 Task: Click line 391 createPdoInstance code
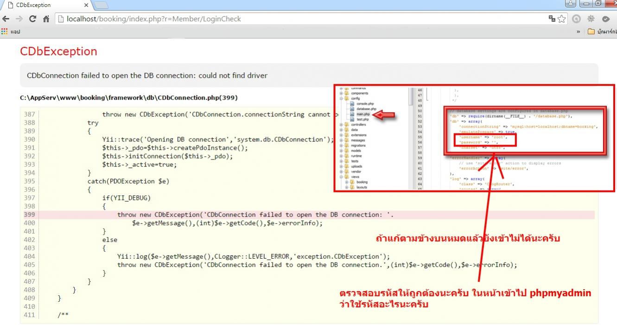175,148
